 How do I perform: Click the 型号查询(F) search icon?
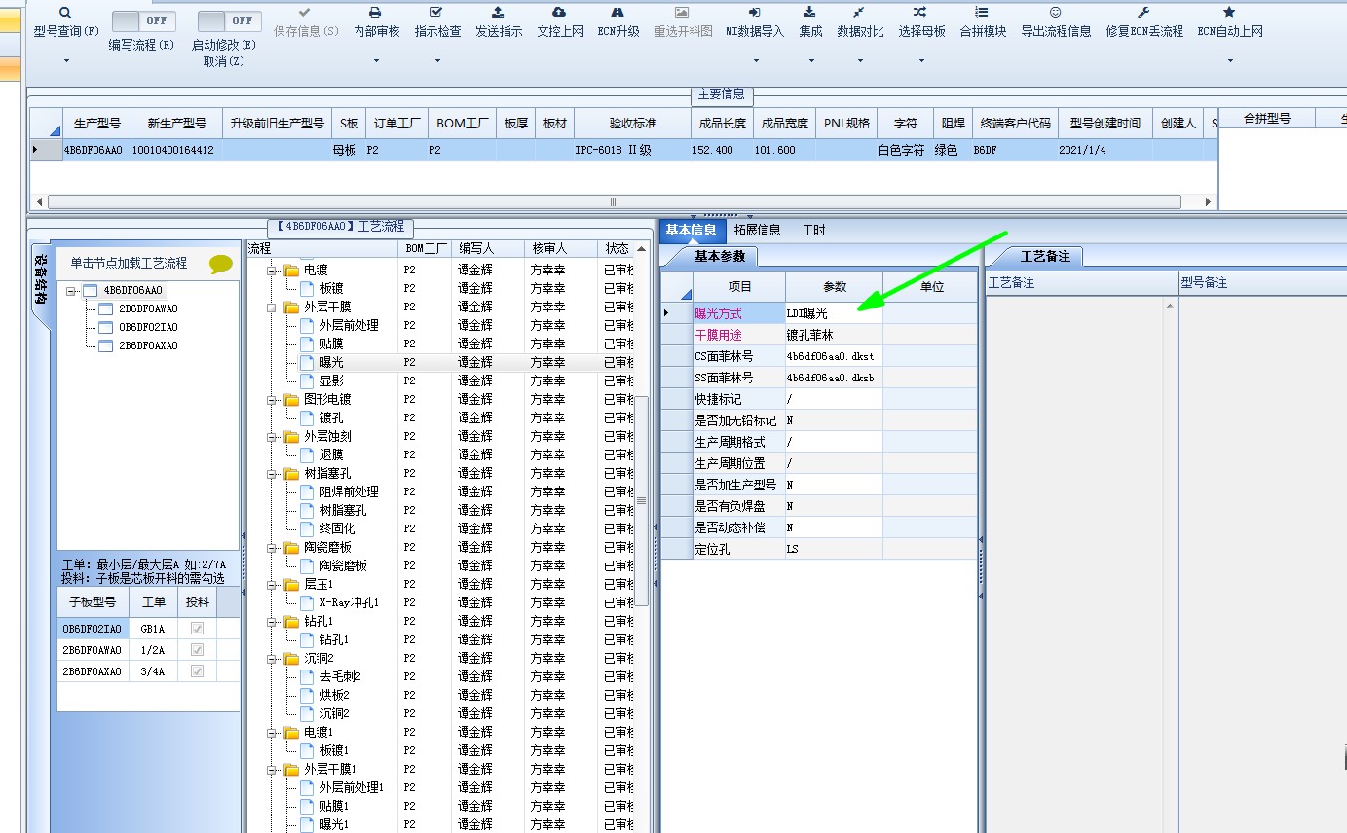click(65, 12)
